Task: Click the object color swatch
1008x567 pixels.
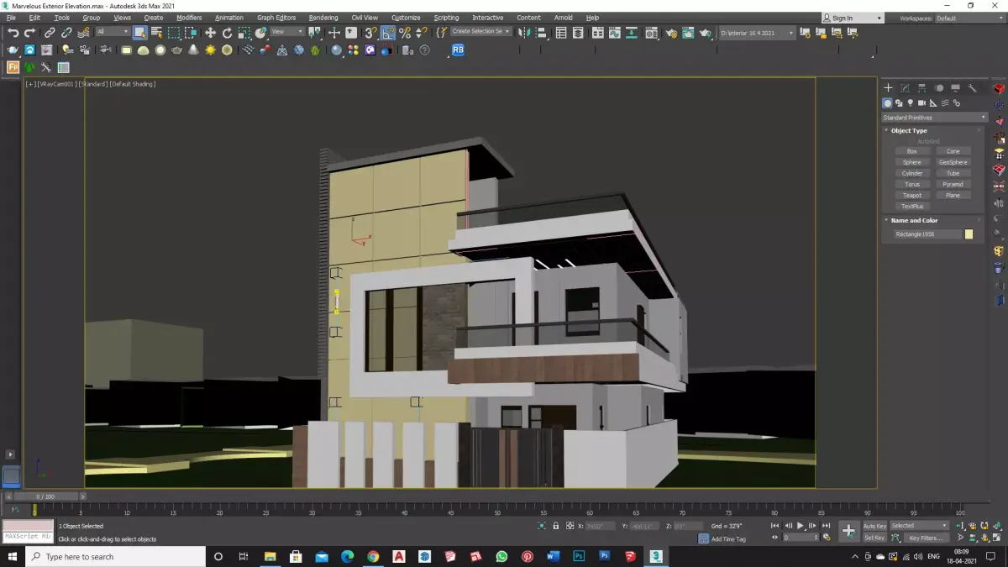Action: (969, 234)
